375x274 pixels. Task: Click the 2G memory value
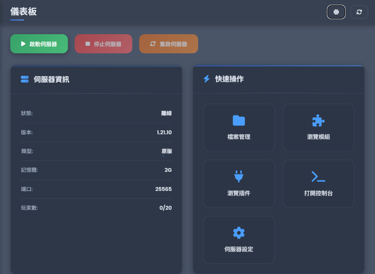coord(168,170)
